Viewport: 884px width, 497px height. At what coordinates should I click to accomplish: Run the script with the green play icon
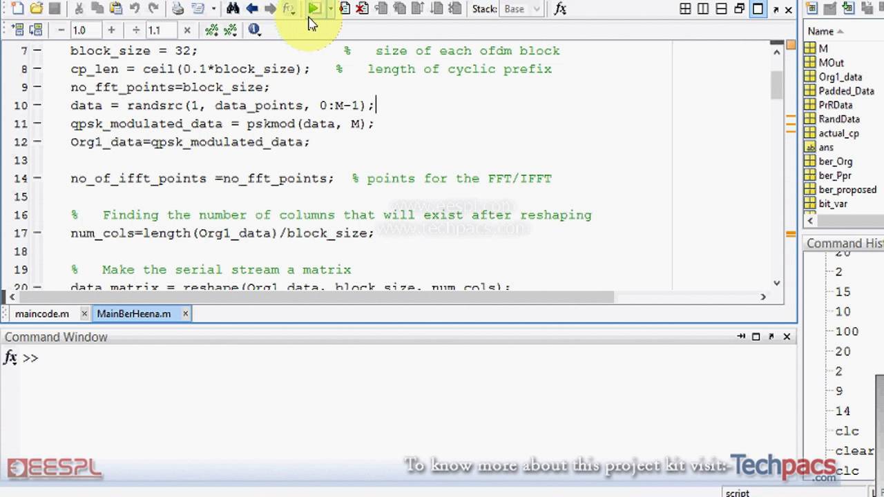pos(314,9)
